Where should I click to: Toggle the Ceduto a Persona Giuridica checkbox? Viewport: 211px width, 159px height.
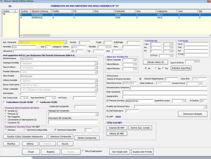140,79
